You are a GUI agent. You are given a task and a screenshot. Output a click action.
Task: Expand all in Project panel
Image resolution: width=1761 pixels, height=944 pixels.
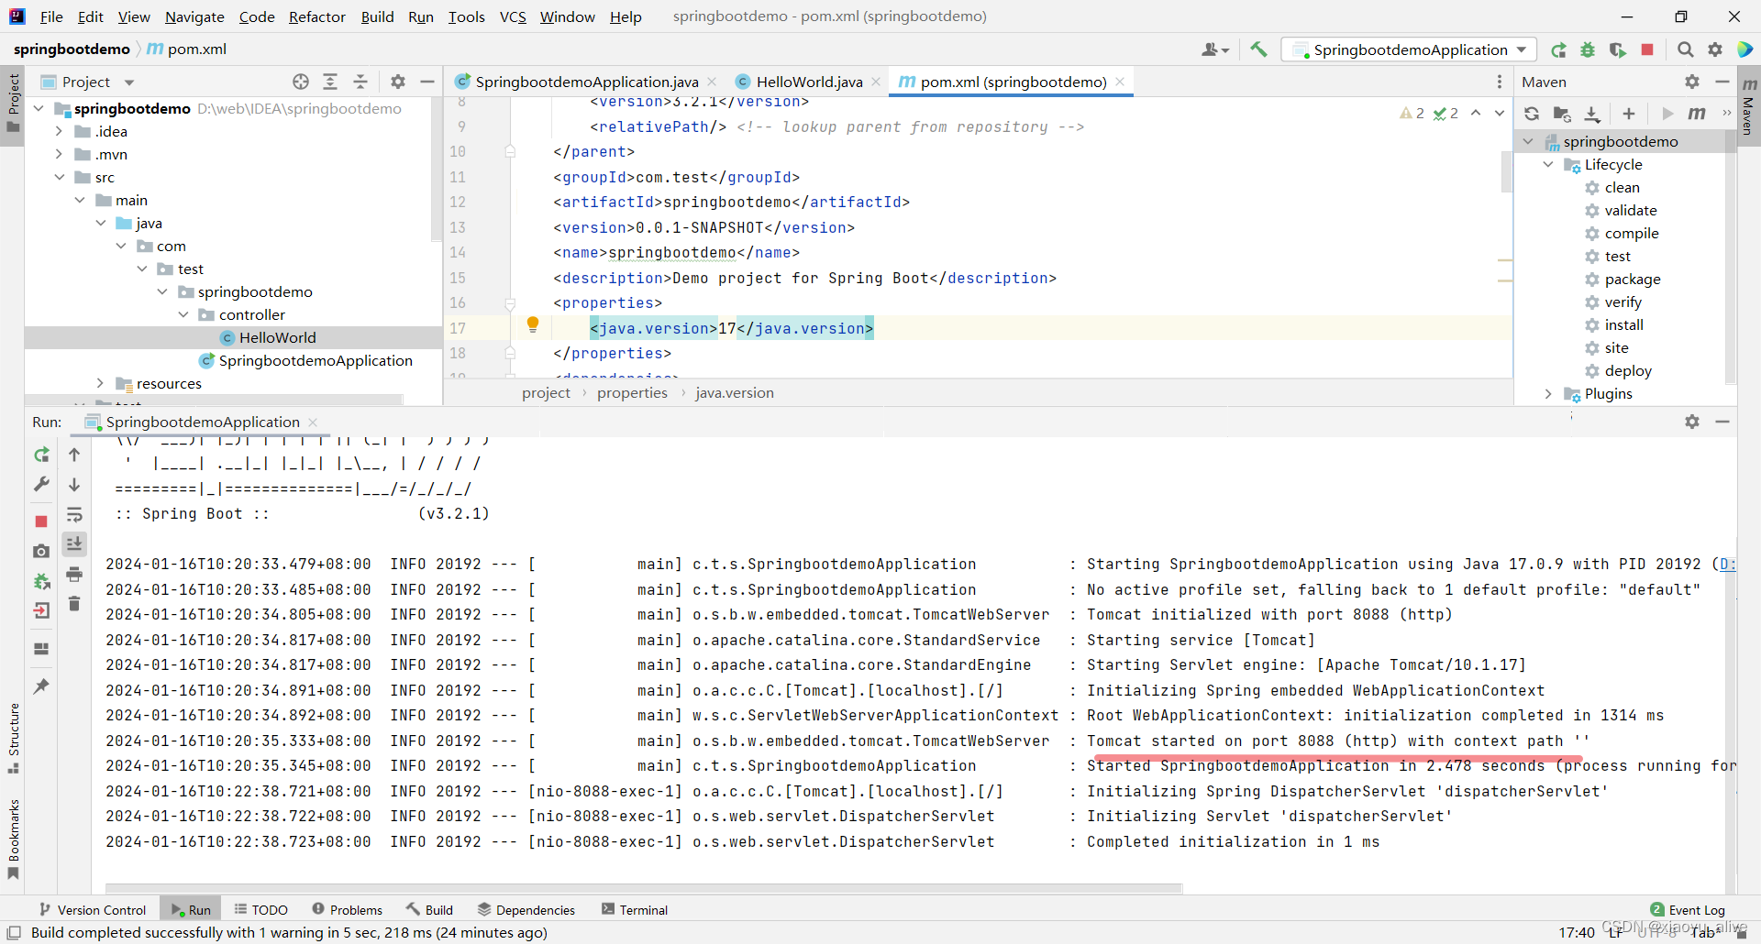(330, 82)
